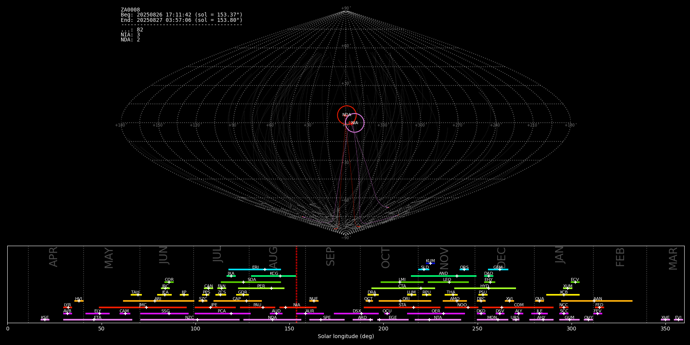Select the Beg: 20250826 17:11:42 line

point(182,15)
